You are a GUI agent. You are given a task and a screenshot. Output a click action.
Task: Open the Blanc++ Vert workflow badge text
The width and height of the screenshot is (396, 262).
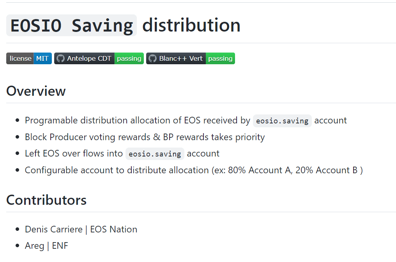[x=181, y=59]
